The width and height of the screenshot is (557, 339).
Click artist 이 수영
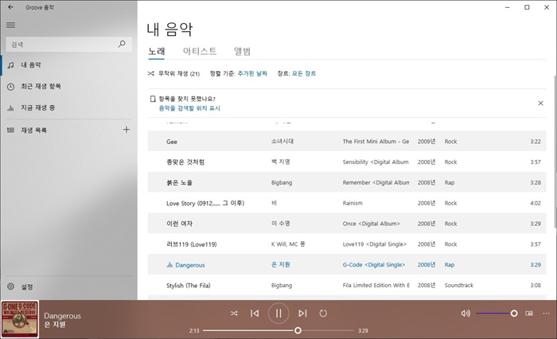point(281,224)
